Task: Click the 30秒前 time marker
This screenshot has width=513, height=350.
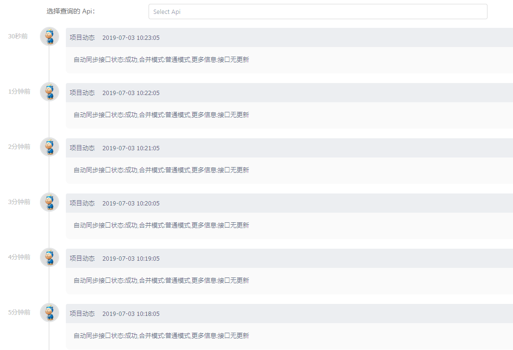Action: 18,36
